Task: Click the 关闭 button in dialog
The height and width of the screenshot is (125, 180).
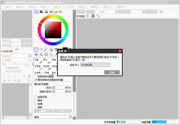Action: 112,72
